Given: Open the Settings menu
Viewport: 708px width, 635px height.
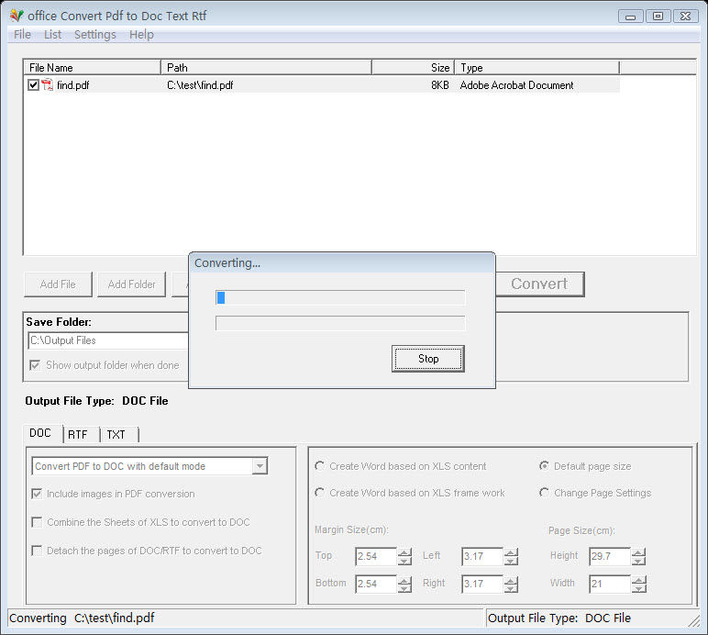Looking at the screenshot, I should (94, 35).
